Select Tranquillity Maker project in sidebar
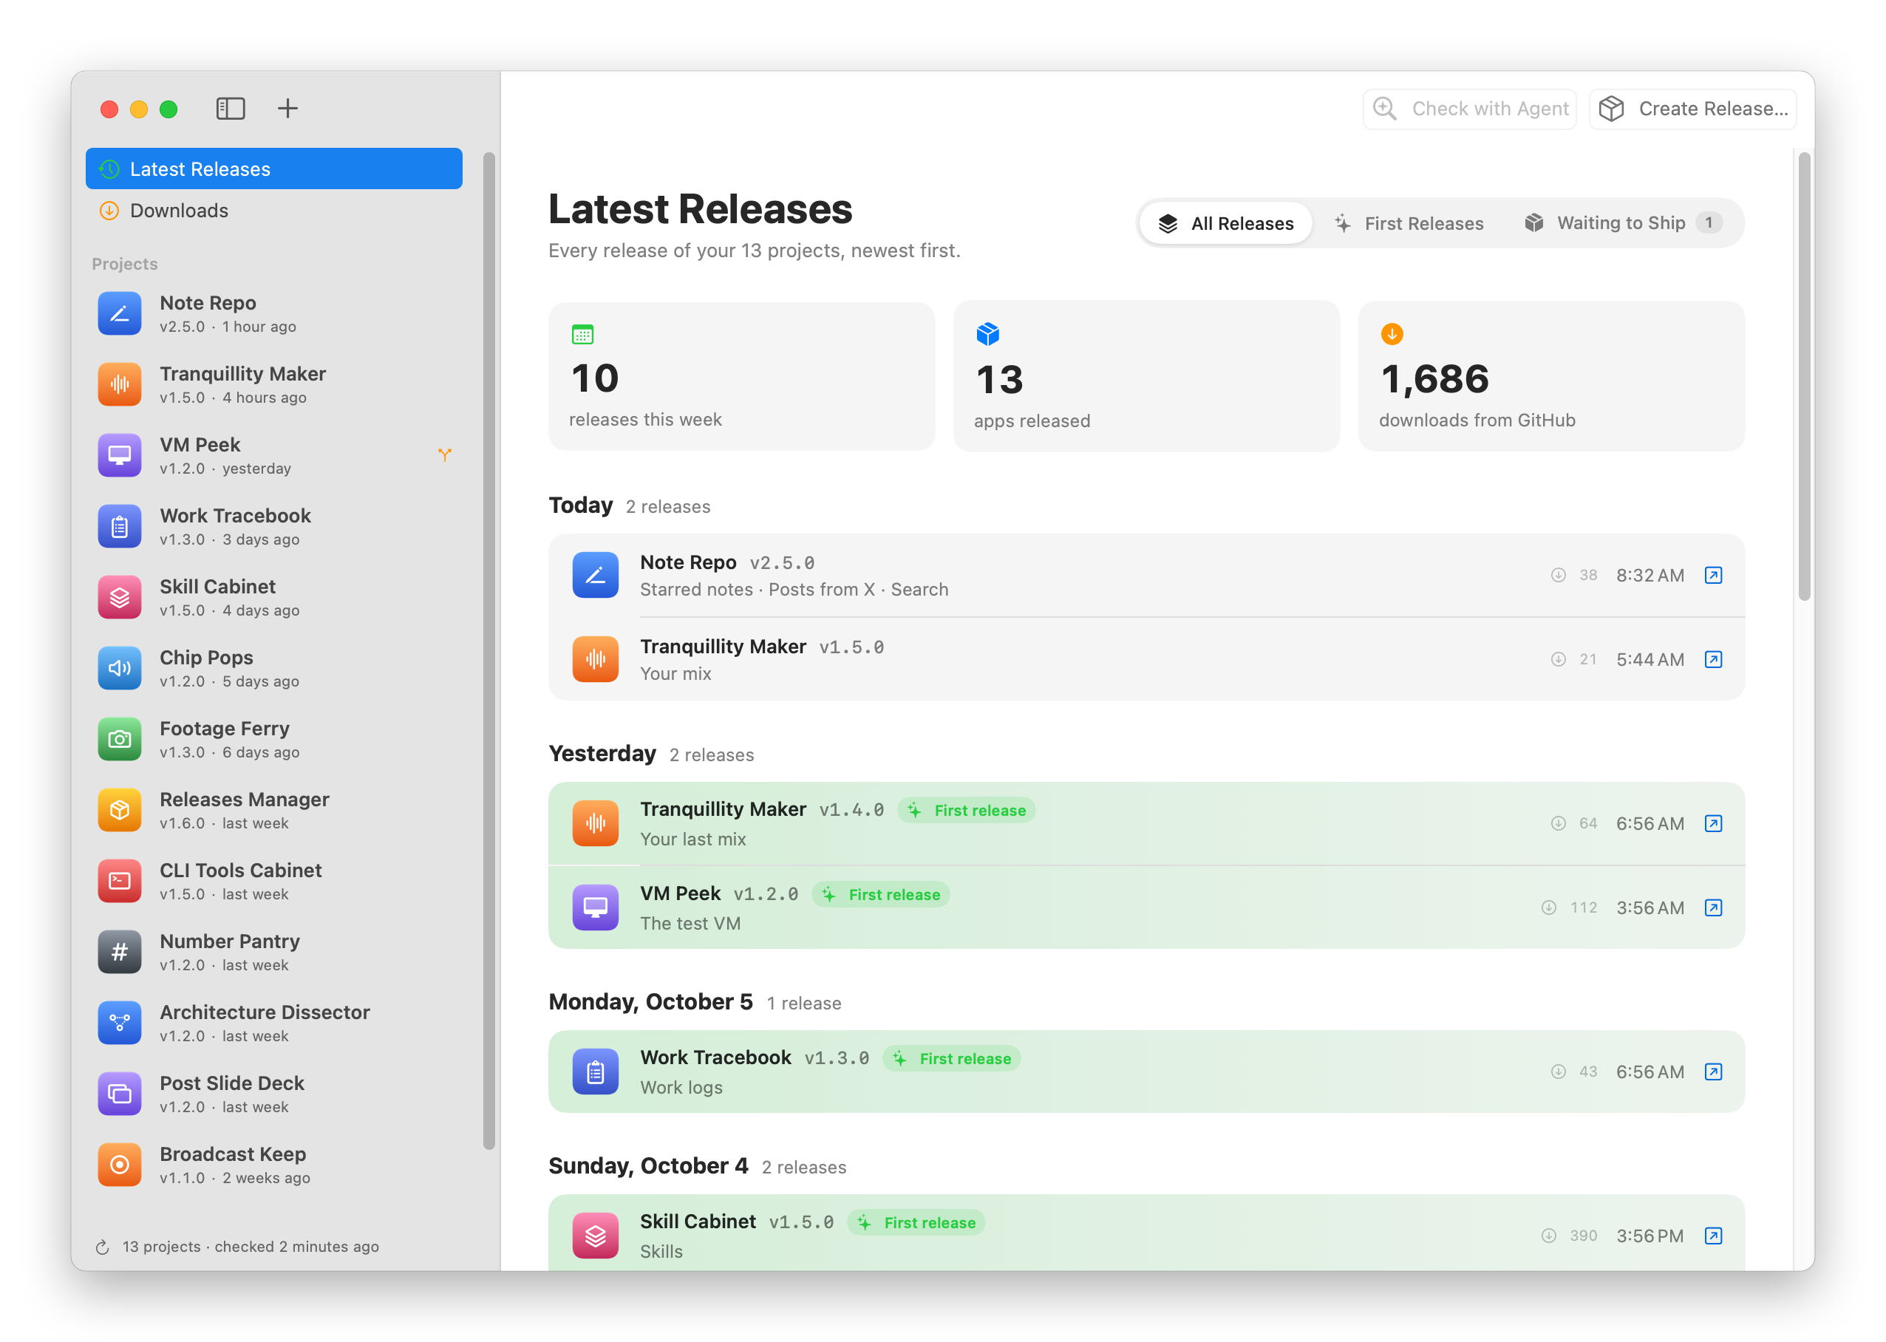The height and width of the screenshot is (1342, 1886). [x=273, y=385]
